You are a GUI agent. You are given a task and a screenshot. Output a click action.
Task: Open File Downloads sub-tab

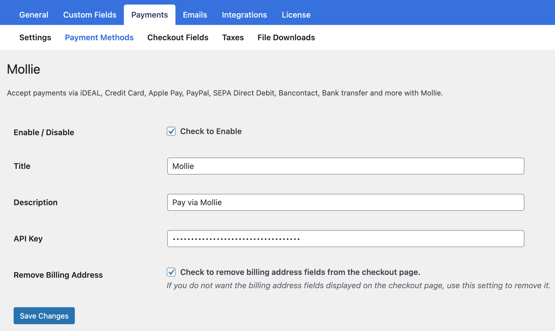286,37
